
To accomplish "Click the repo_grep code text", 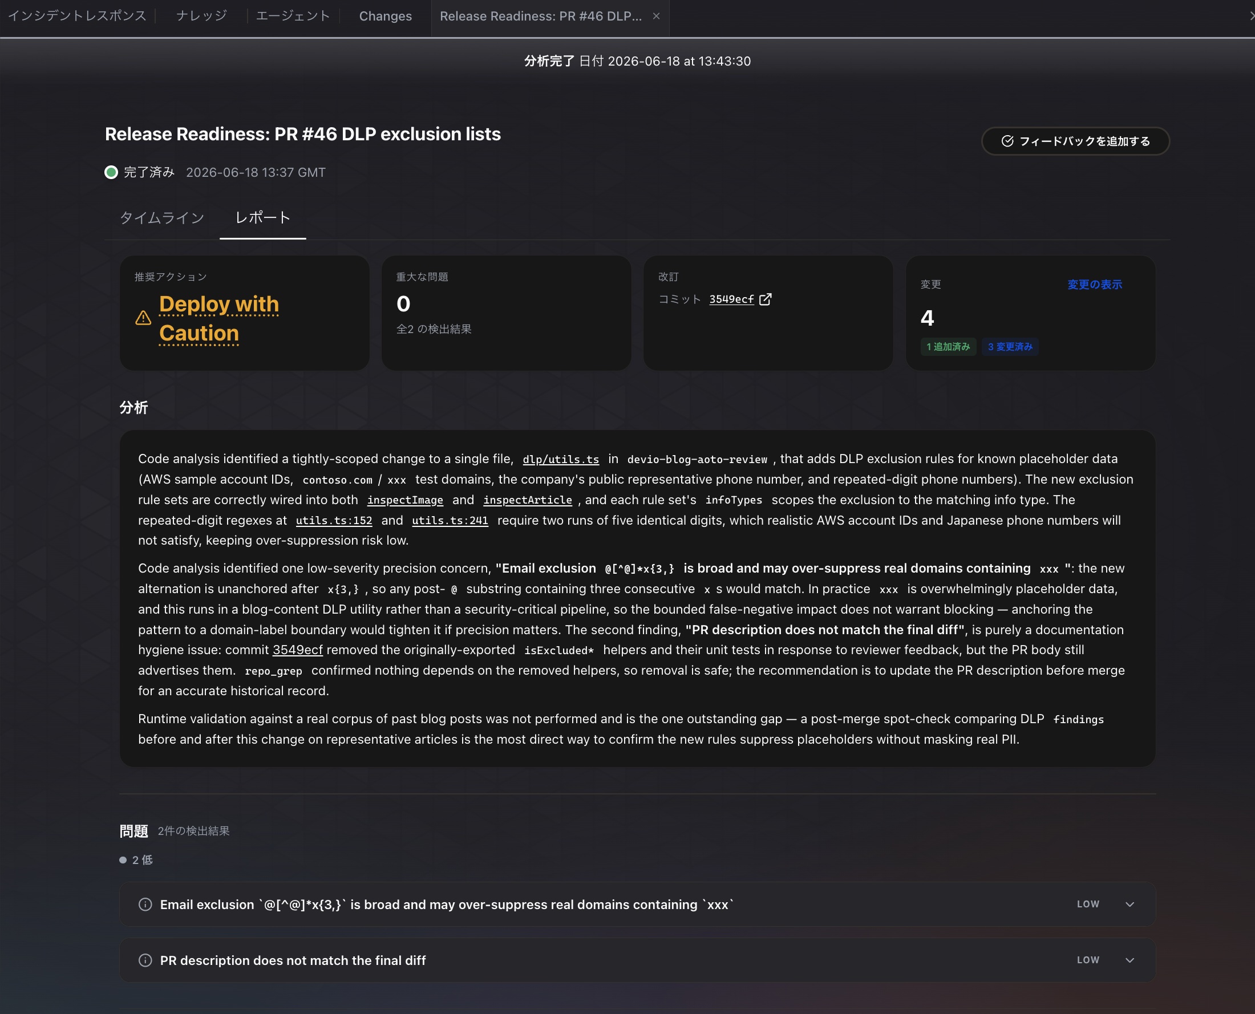I will [273, 671].
